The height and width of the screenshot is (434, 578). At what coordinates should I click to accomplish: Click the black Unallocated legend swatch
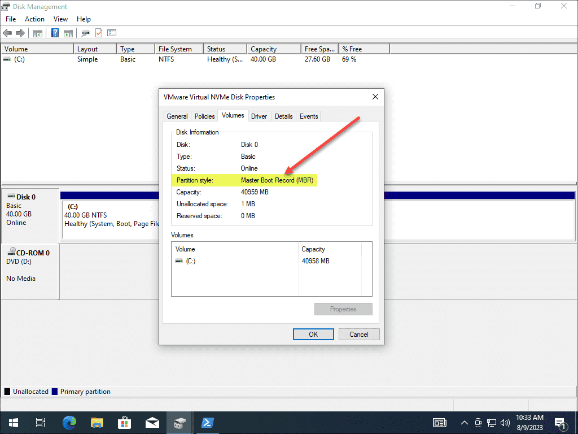[x=7, y=392]
